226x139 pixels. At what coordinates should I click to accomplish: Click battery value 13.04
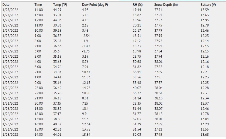[204, 119]
